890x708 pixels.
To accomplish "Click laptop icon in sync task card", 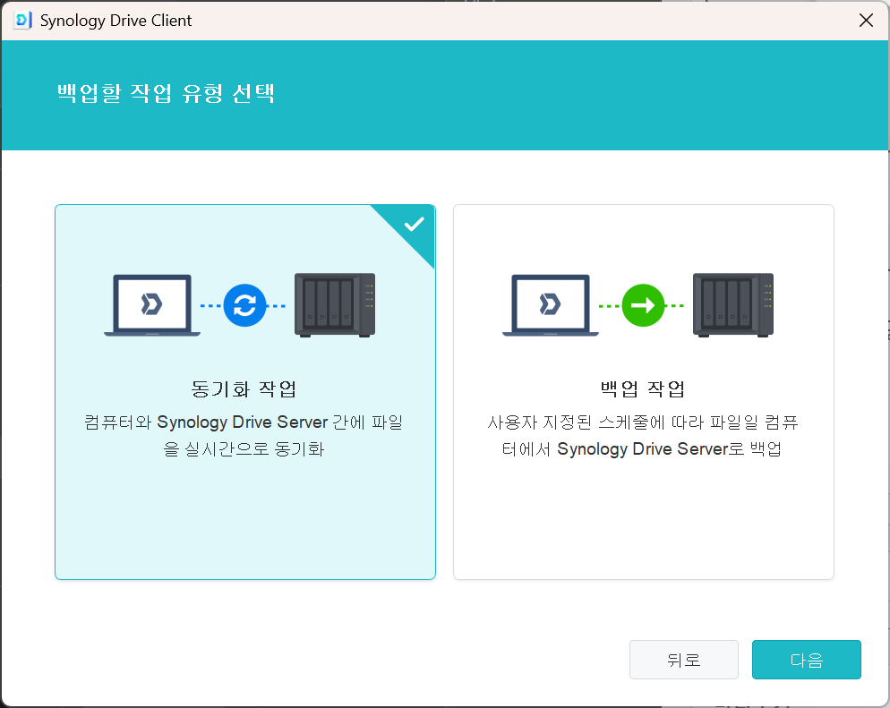I will pos(152,305).
